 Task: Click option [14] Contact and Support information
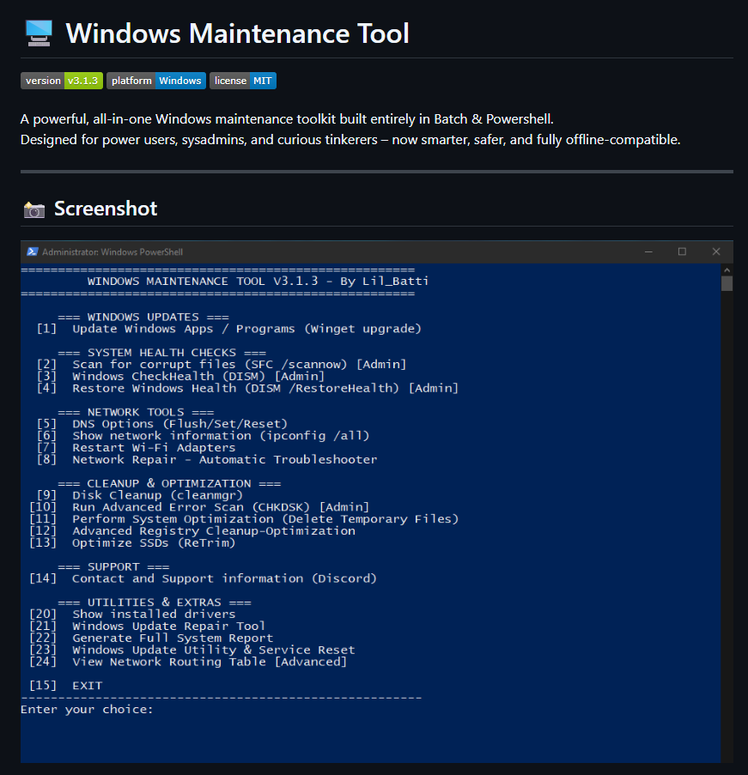click(203, 578)
